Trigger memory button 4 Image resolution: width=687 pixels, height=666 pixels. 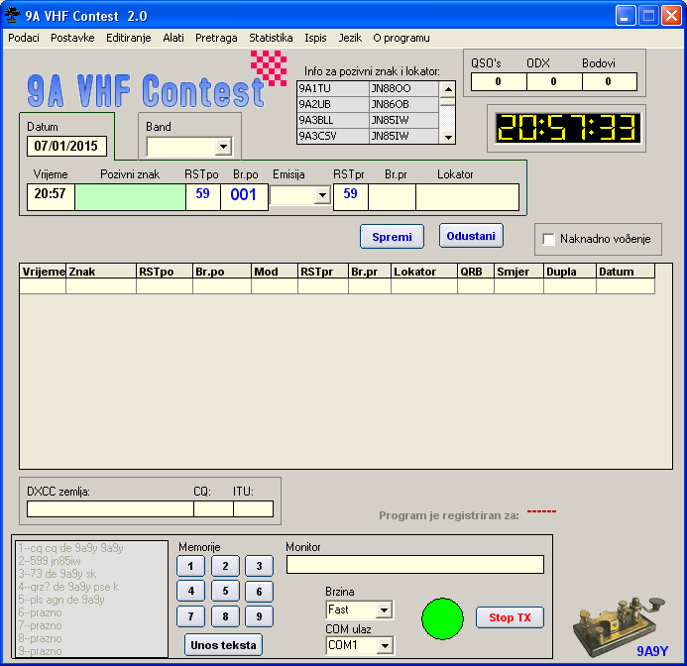coord(190,591)
